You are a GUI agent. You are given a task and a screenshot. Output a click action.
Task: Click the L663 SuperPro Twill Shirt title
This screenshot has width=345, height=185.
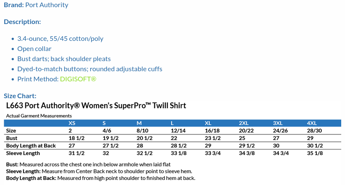(96, 105)
